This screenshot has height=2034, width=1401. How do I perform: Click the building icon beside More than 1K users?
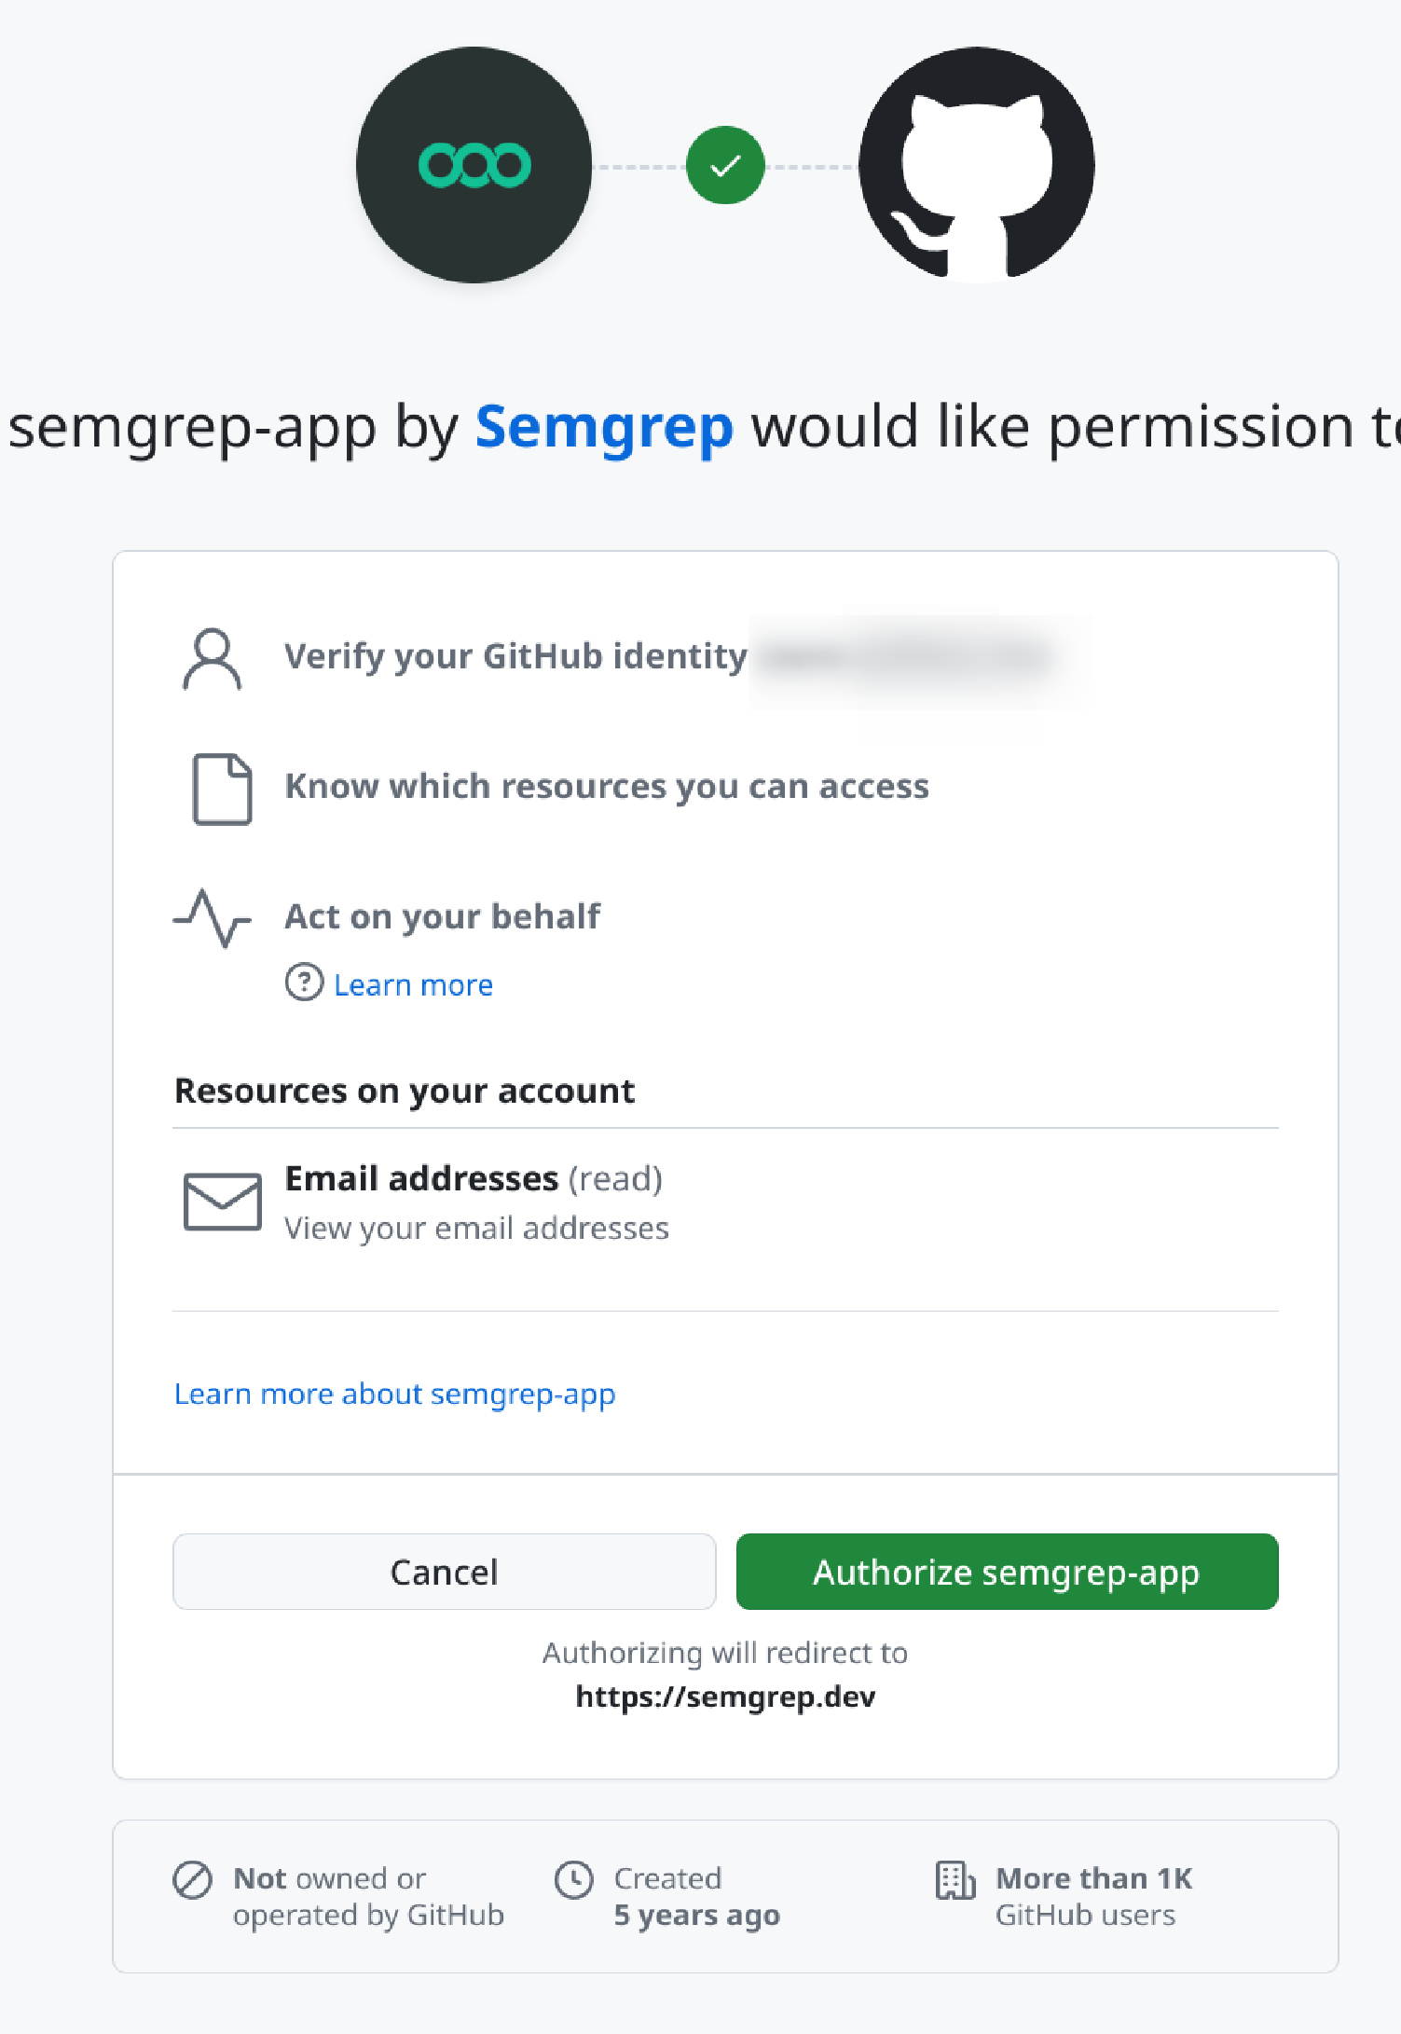[x=954, y=1879]
